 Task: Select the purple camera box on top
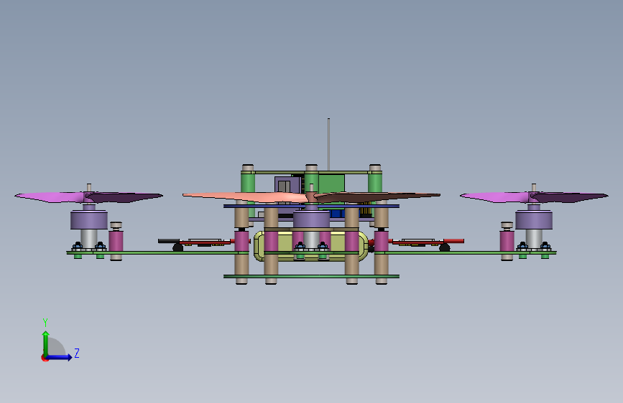coord(287,185)
